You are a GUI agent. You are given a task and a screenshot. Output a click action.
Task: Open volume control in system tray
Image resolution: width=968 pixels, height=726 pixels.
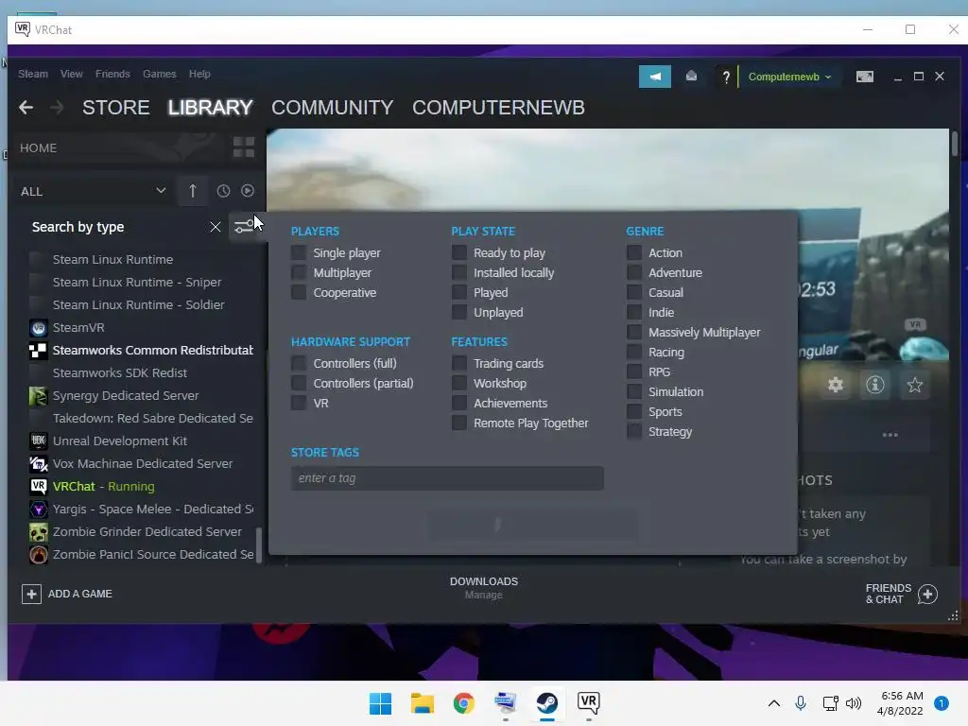click(x=854, y=703)
